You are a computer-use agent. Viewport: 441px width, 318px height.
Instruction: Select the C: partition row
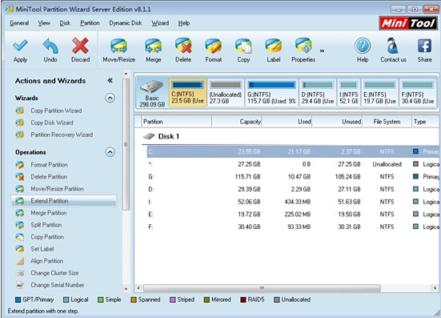tap(292, 151)
